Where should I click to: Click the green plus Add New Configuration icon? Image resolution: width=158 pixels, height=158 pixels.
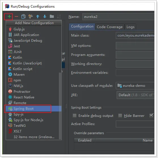coord(9,16)
